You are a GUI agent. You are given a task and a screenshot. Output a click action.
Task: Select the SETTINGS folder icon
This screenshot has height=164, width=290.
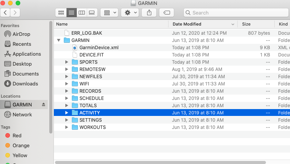(75, 120)
